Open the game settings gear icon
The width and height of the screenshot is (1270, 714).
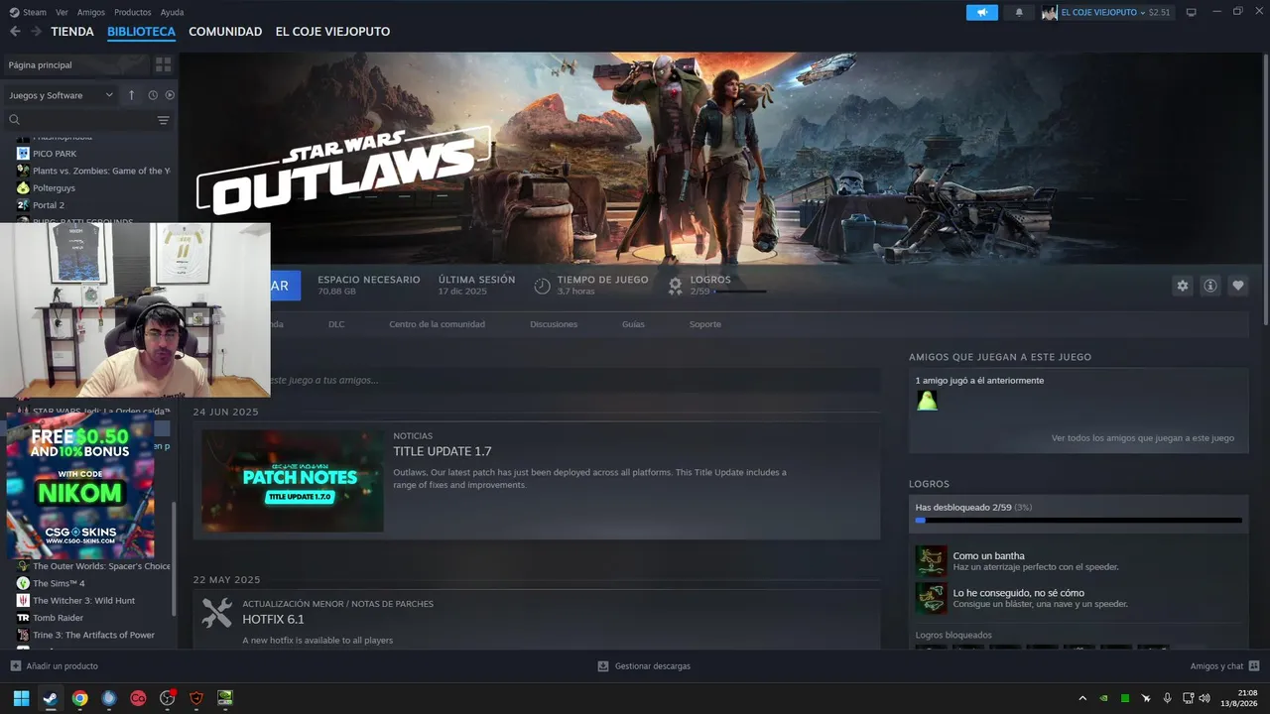tap(1183, 286)
